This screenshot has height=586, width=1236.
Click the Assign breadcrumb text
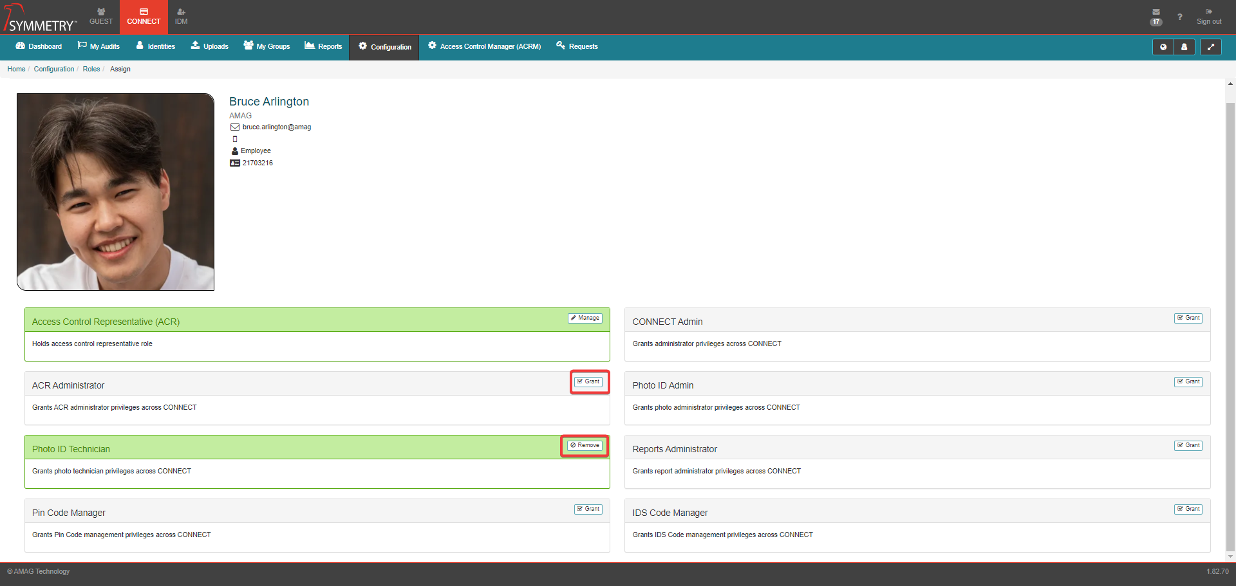(x=120, y=69)
